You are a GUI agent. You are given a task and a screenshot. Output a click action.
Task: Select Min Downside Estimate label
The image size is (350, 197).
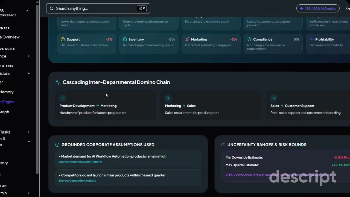coord(244,157)
